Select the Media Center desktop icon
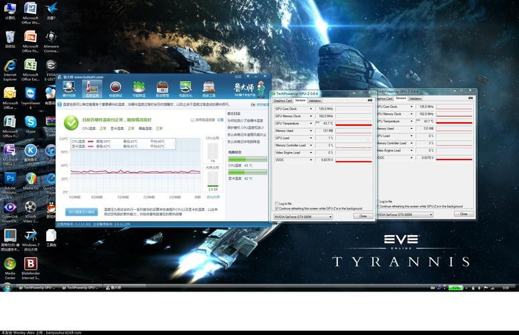 [10, 269]
